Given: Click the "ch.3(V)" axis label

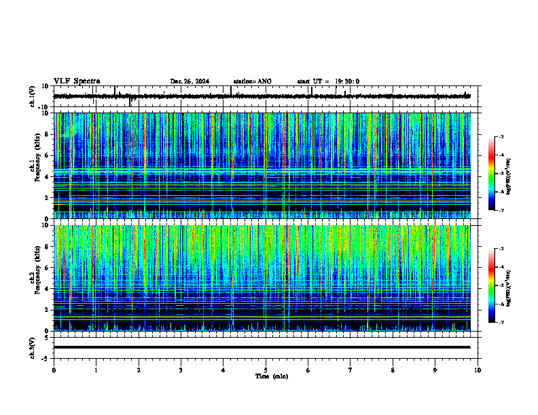Looking at the screenshot, I should pos(33,348).
